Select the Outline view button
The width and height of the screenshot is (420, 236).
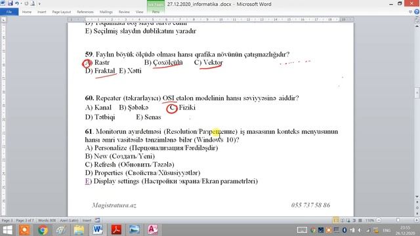click(x=354, y=220)
